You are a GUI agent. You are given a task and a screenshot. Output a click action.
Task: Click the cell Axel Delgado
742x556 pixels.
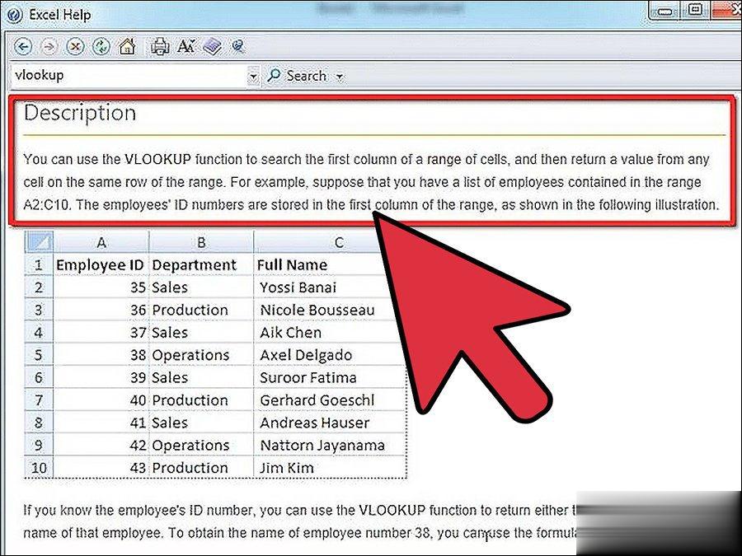329,355
